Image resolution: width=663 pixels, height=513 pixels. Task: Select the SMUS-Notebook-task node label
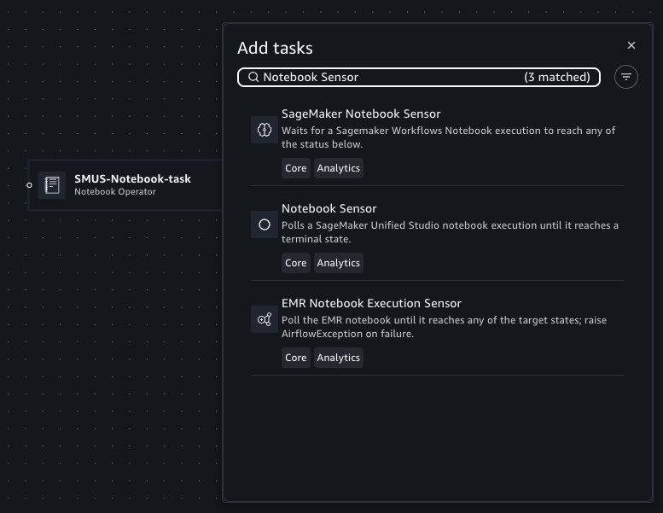(x=132, y=179)
